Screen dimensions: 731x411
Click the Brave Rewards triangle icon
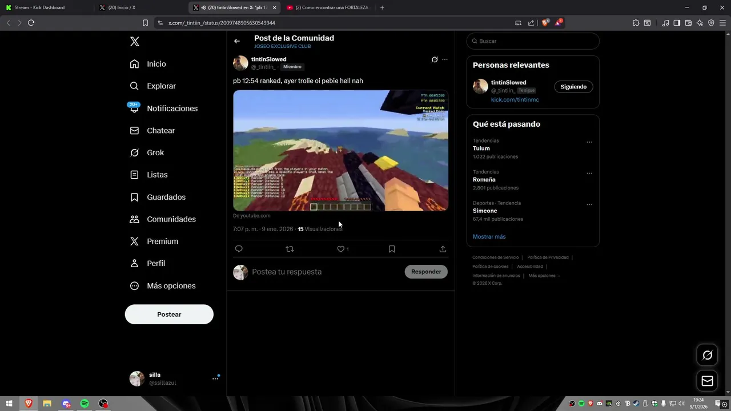(x=559, y=23)
